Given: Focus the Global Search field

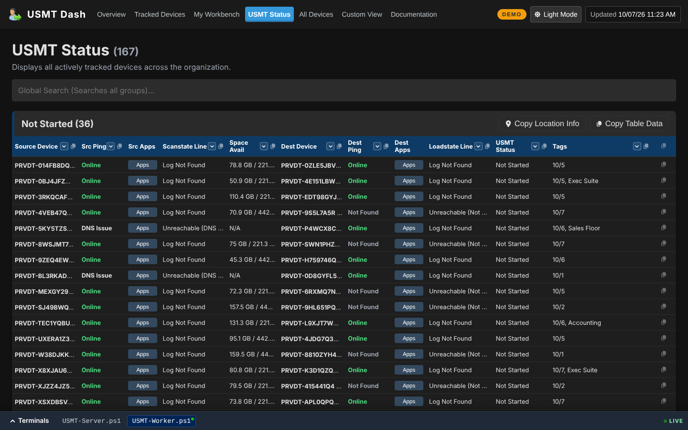Looking at the screenshot, I should click(x=344, y=90).
